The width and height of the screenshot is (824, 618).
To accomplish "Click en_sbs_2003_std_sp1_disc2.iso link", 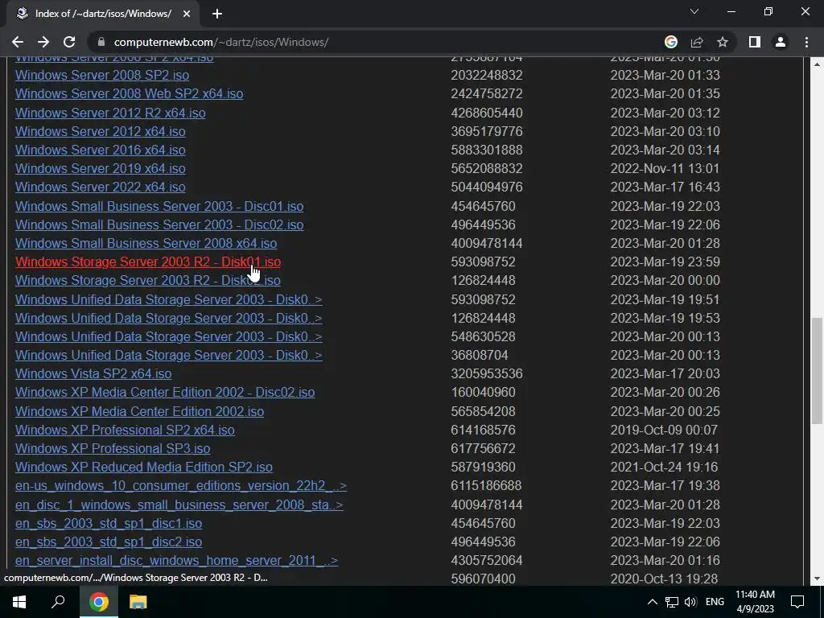I will click(109, 542).
